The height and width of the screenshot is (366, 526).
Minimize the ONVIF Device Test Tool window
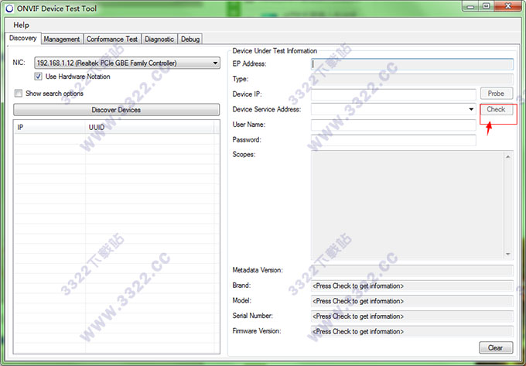click(470, 6)
